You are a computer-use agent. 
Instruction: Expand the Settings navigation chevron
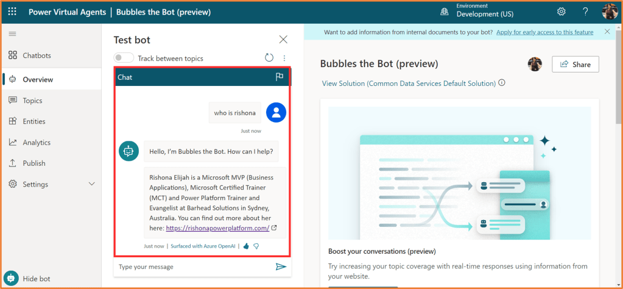92,184
